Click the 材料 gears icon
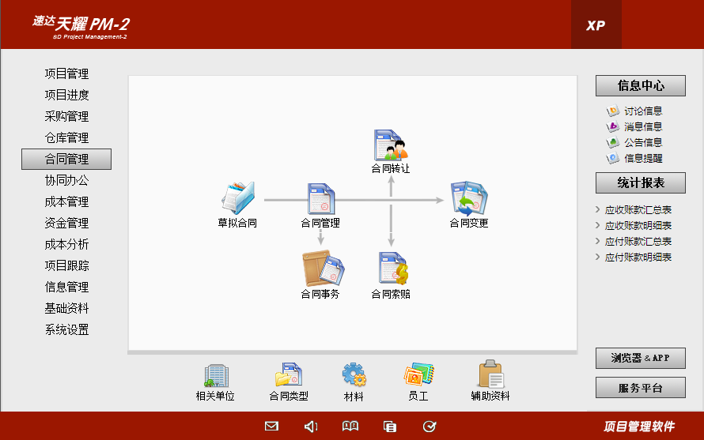The image size is (704, 440). pyautogui.click(x=354, y=375)
